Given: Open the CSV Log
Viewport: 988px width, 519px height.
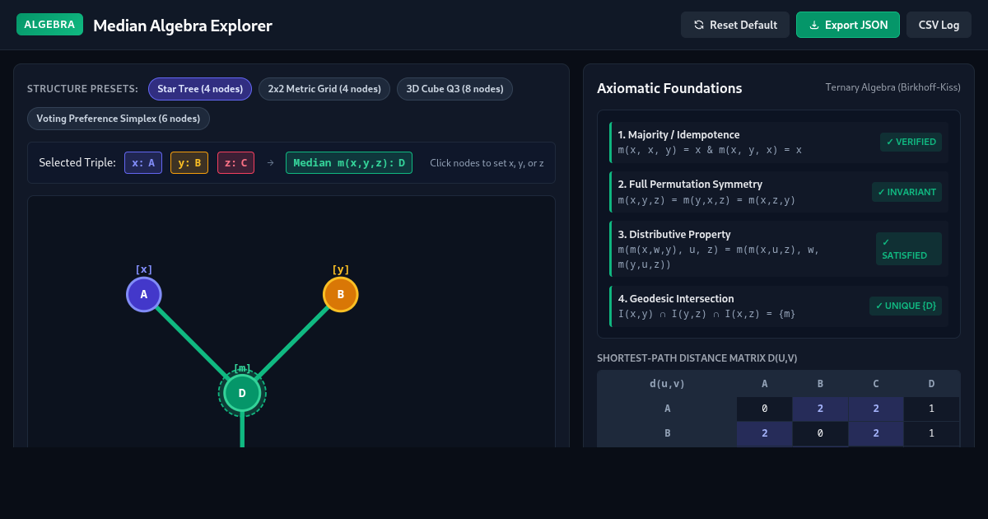Looking at the screenshot, I should [939, 25].
